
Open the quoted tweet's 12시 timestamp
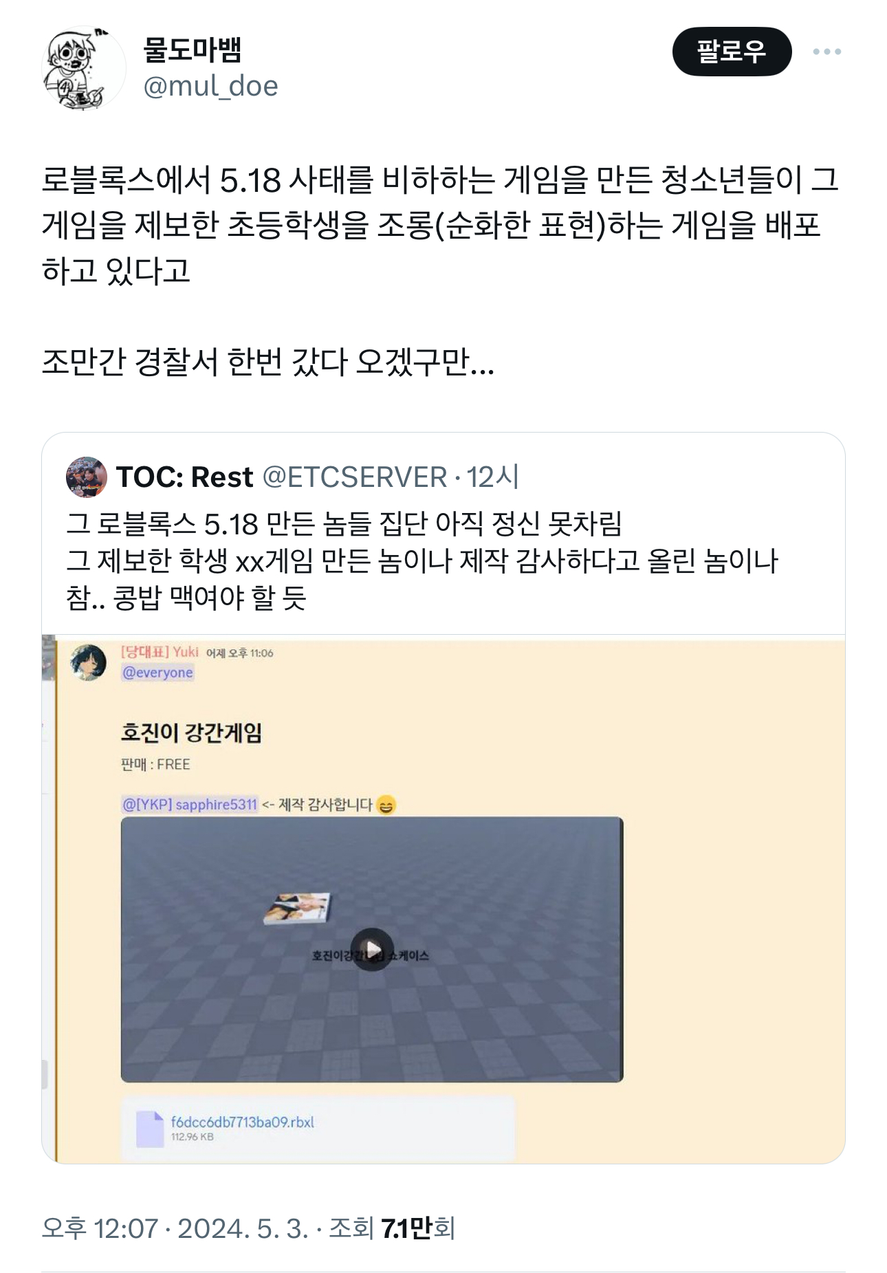pos(492,477)
